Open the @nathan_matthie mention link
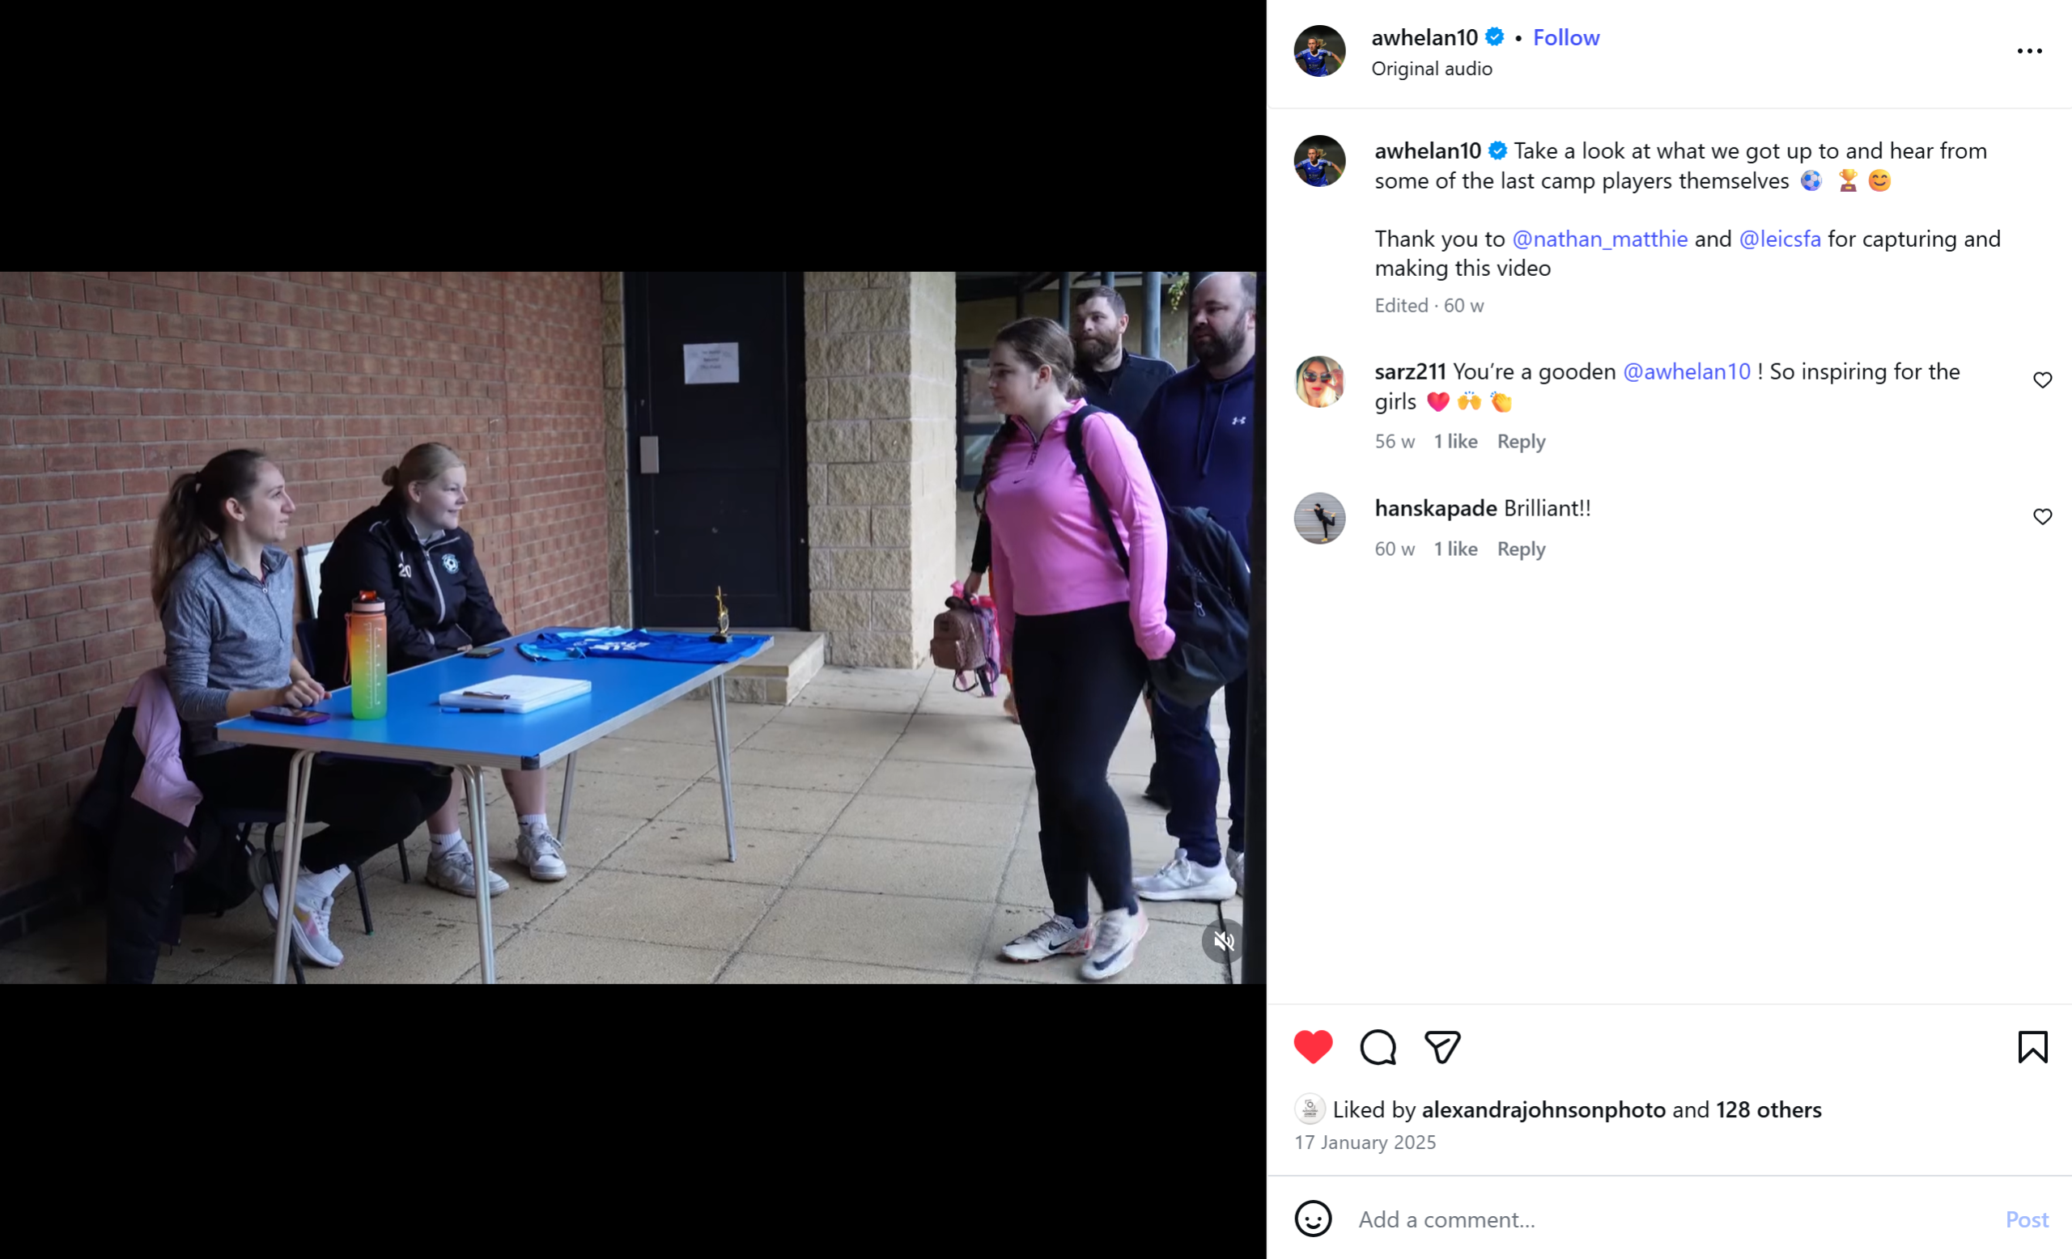The width and height of the screenshot is (2072, 1259). [1599, 239]
